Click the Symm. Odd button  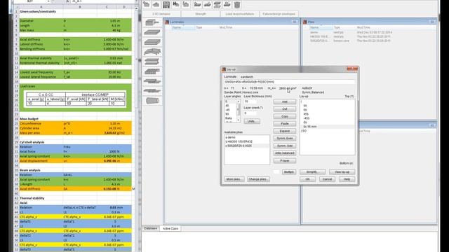285,146
